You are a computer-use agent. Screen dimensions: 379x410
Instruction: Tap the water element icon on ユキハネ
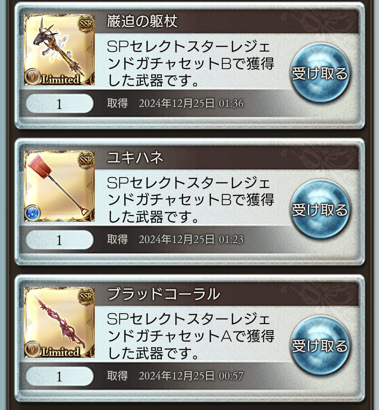(32, 213)
